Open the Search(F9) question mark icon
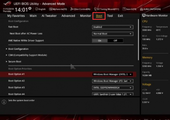 (124, 9)
